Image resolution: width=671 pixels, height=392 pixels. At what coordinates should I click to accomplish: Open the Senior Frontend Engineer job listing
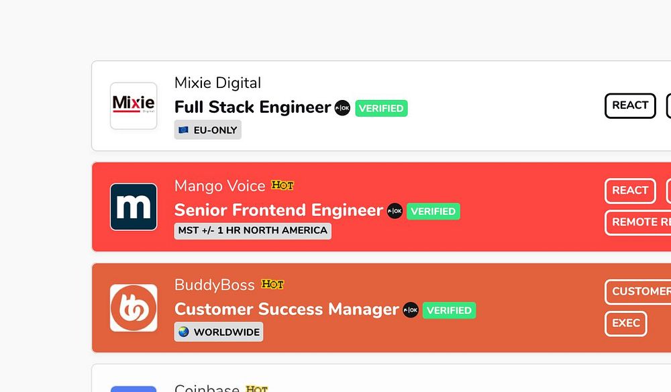click(278, 210)
